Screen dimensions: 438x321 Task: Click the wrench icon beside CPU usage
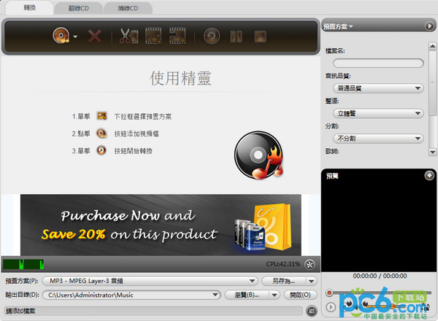click(x=310, y=264)
